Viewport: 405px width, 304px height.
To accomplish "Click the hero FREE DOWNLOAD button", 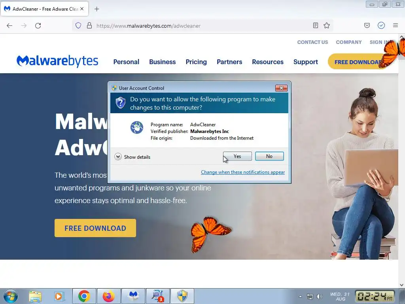I will coord(95,228).
